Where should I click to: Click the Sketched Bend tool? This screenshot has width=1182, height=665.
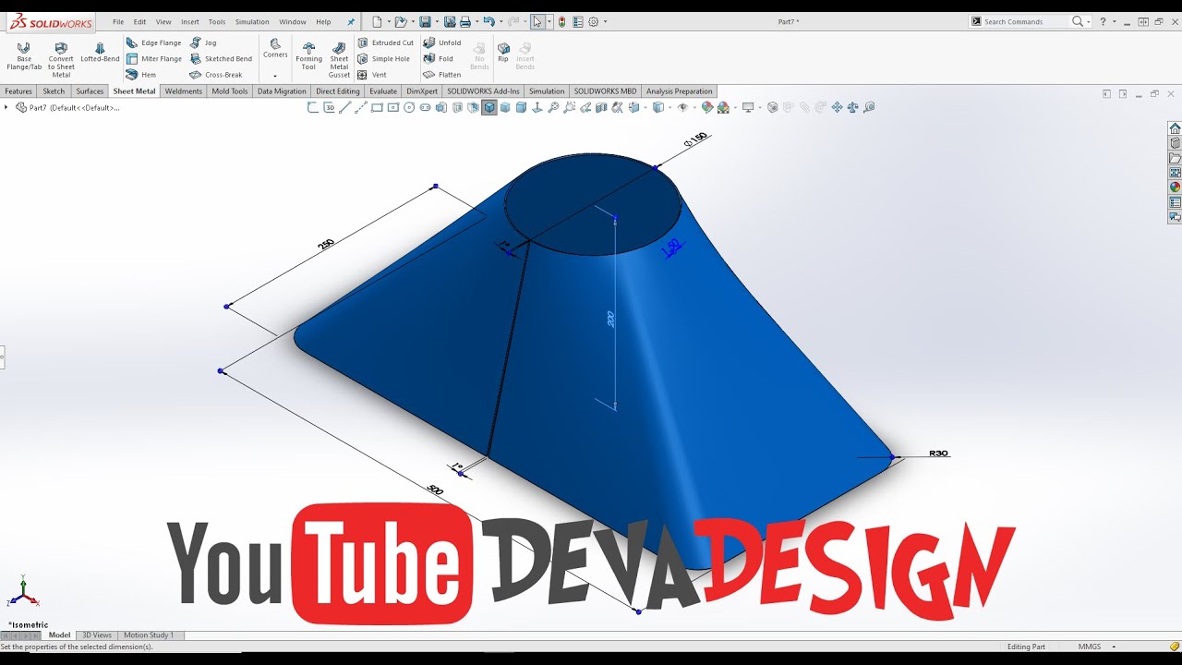(221, 59)
